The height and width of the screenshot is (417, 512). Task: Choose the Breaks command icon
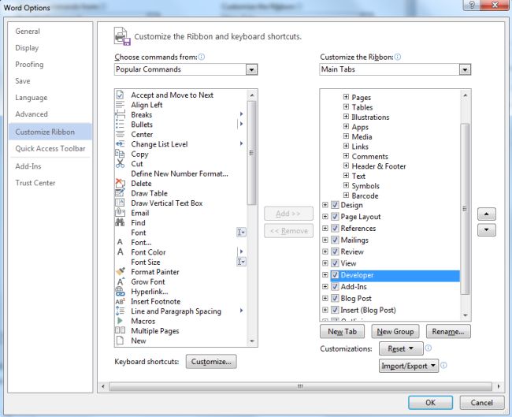coord(120,114)
